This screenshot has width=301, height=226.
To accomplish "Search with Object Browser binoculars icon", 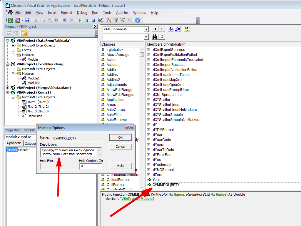I will [155, 36].
